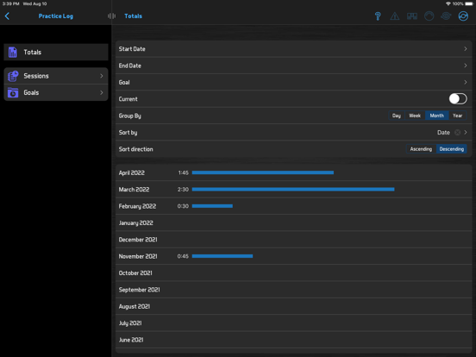The height and width of the screenshot is (357, 476).
Task: Open Goals in the sidebar
Action: [56, 92]
